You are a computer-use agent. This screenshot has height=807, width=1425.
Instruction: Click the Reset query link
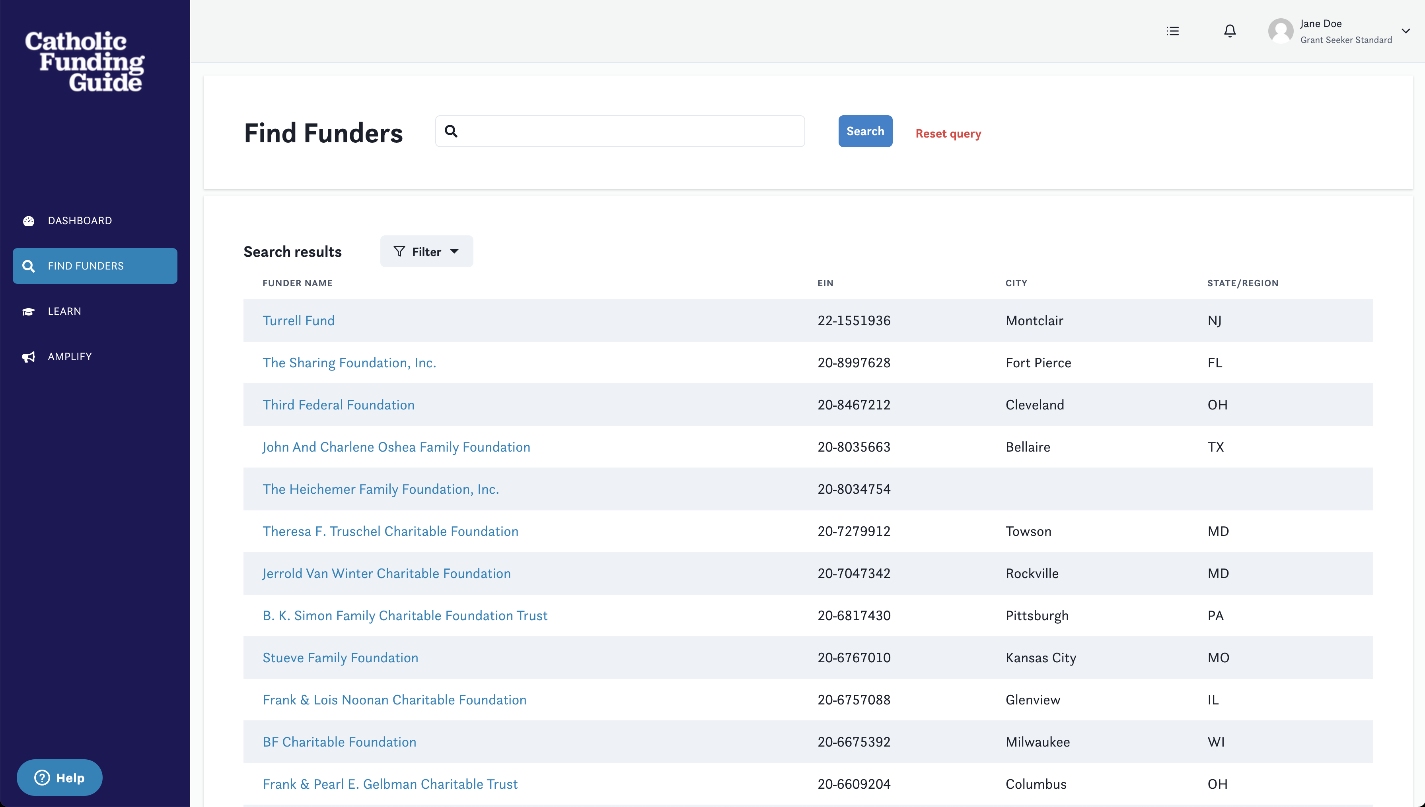pos(948,134)
